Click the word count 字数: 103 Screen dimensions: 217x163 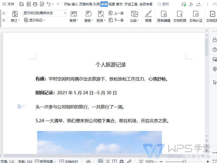click(x=25, y=162)
